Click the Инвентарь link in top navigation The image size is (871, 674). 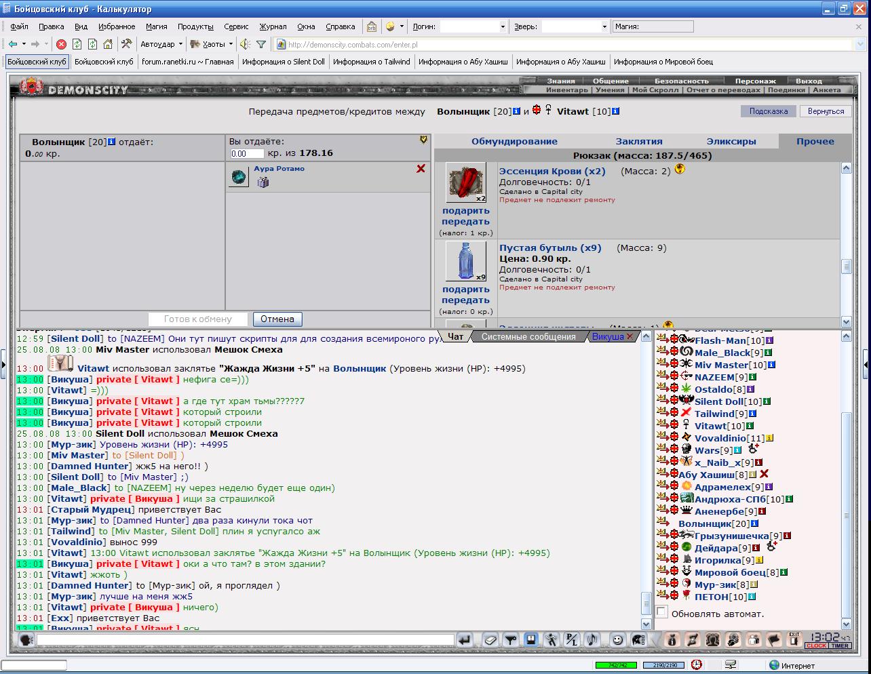567,90
